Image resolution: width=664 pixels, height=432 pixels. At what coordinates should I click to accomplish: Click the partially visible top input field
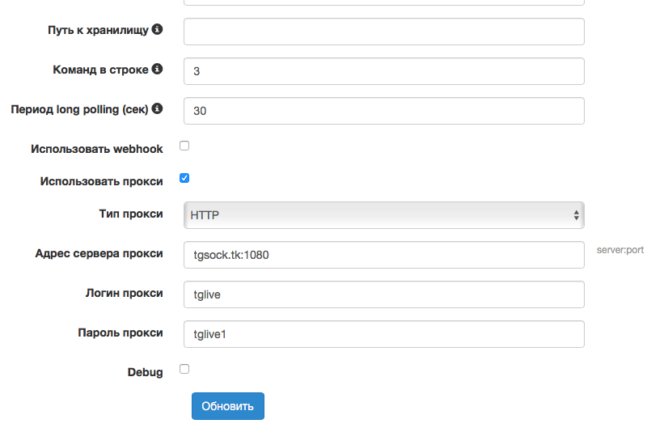383,2
